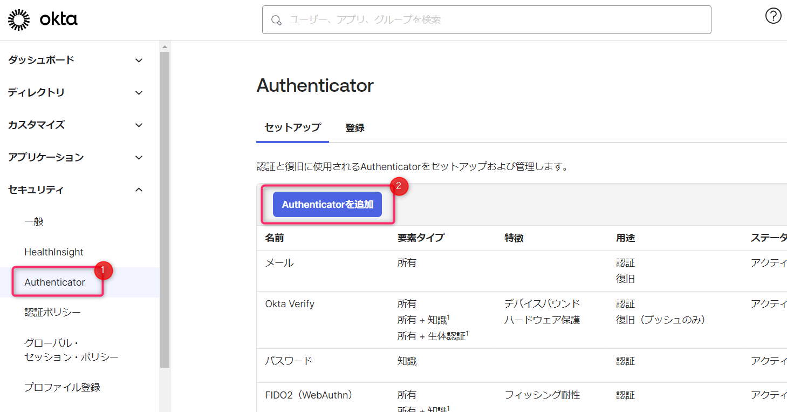Click the search magnifier icon
The height and width of the screenshot is (412, 787).
point(276,20)
